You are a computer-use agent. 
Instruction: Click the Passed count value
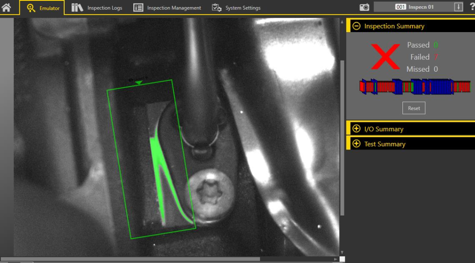pos(435,45)
